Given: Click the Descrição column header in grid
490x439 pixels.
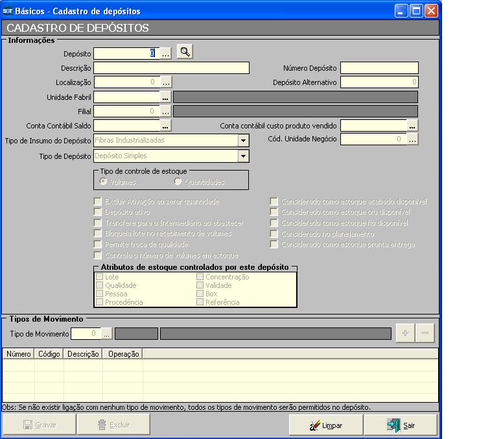Looking at the screenshot, I should tap(83, 354).
